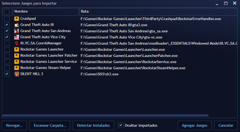Click Detectar Instalados button
Screen dimensions: 240x132
(93, 125)
